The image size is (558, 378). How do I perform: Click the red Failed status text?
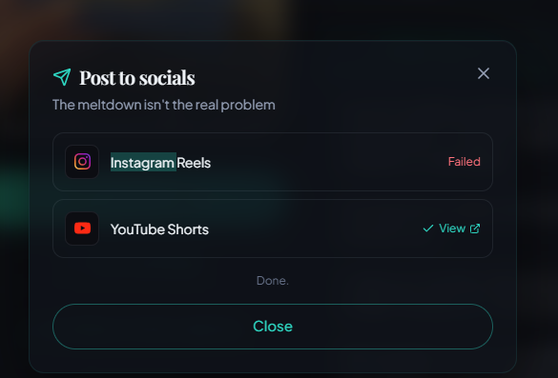[x=465, y=162]
